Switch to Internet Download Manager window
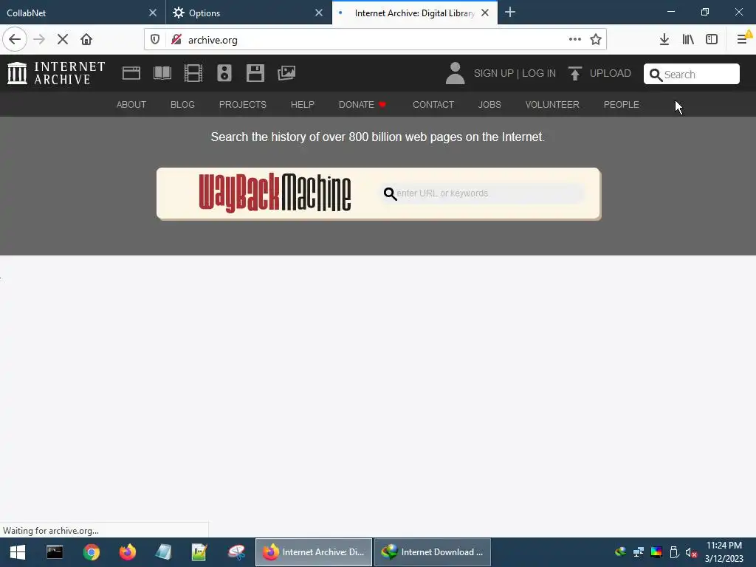The width and height of the screenshot is (756, 567). coord(433,552)
